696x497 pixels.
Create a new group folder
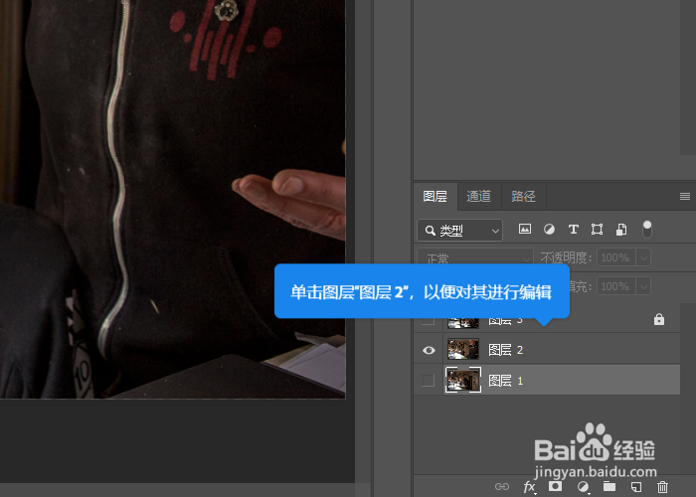coord(609,486)
